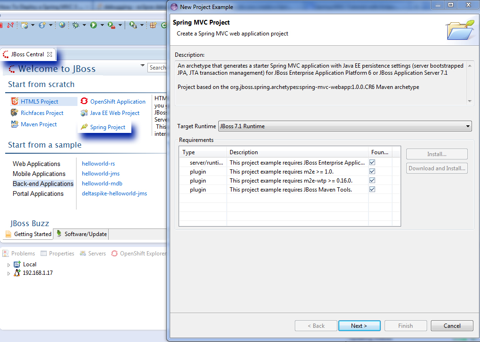Open the External Tools dropdown arrow

120,25
